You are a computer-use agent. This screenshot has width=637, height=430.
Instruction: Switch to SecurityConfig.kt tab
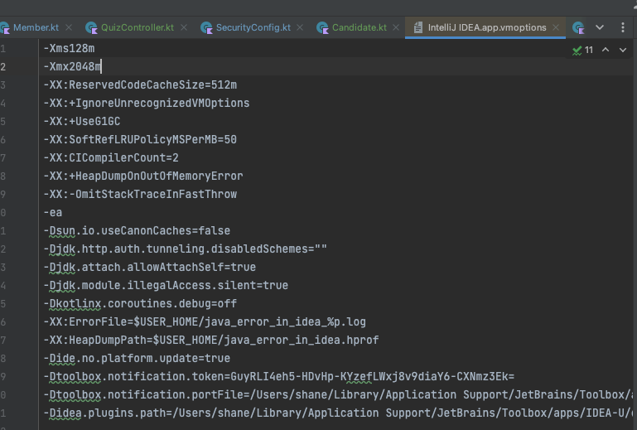[x=253, y=27]
